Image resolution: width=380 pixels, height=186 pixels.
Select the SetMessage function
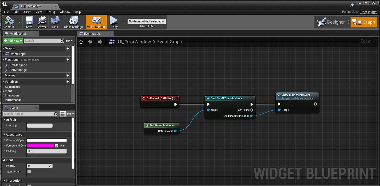point(18,70)
